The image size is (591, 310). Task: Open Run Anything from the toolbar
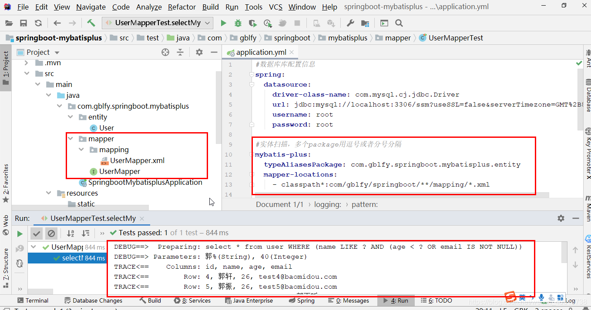point(384,23)
